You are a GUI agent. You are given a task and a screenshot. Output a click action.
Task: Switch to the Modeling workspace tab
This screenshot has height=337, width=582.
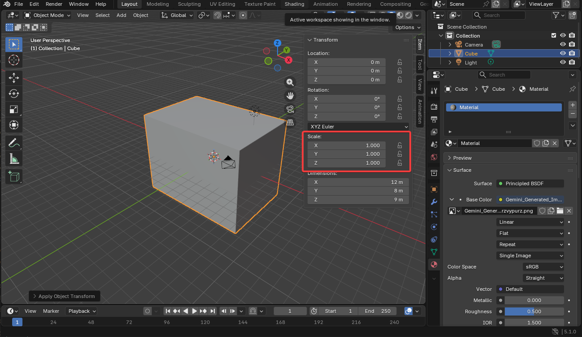(157, 4)
